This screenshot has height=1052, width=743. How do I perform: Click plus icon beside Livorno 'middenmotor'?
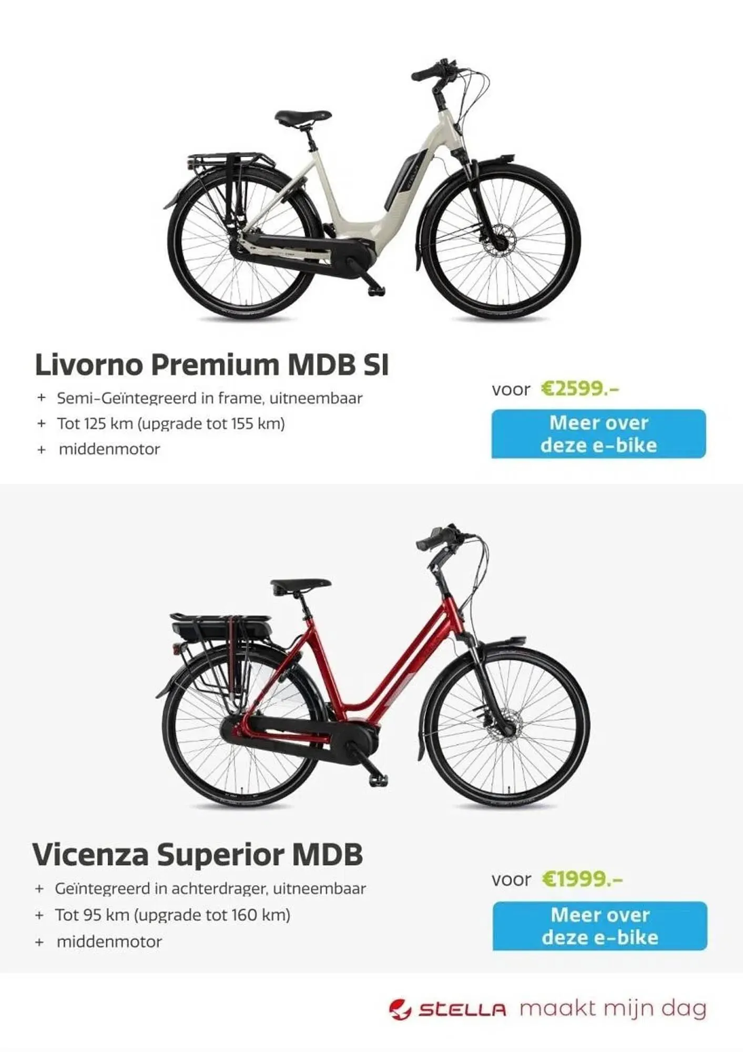(x=42, y=449)
